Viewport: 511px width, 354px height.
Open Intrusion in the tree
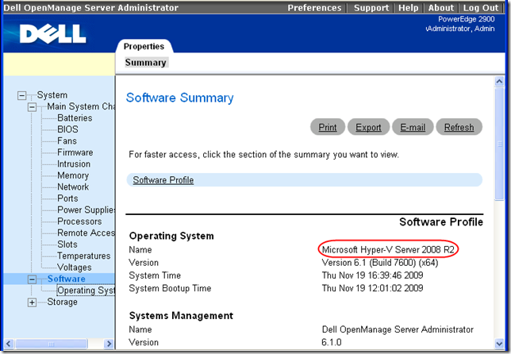[x=74, y=164]
